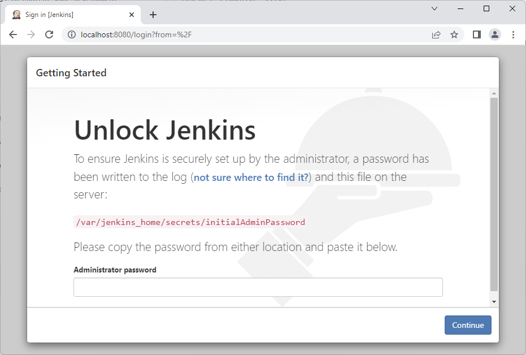Click the browser forward arrow
The width and height of the screenshot is (526, 355).
[31, 34]
